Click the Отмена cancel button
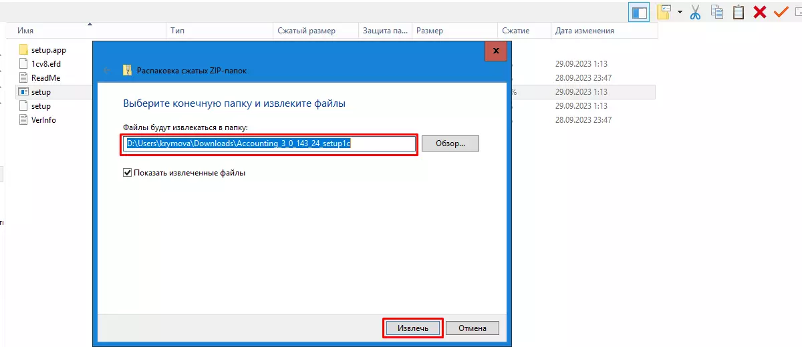Viewport: 802px width, 347px height. 472,328
